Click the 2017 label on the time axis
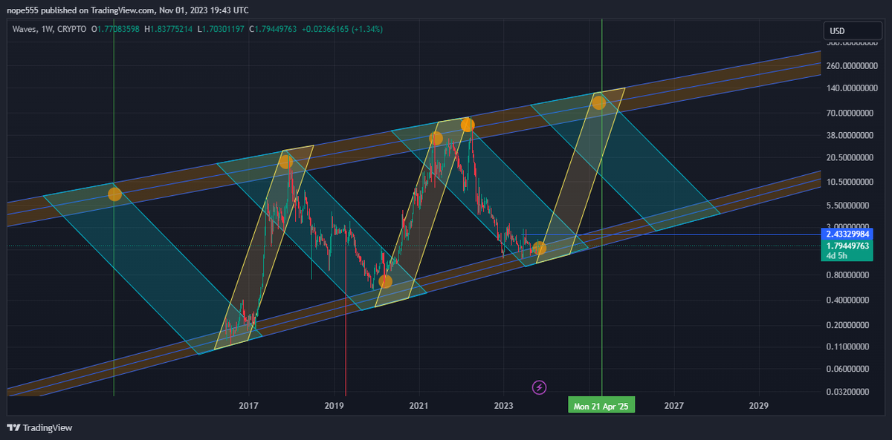 [248, 406]
